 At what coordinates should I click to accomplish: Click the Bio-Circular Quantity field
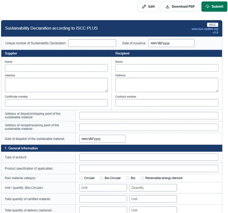click(153, 188)
